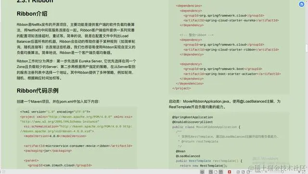
Task: Click the heading "Ribbon代码示例"
Action: [x=38, y=91]
